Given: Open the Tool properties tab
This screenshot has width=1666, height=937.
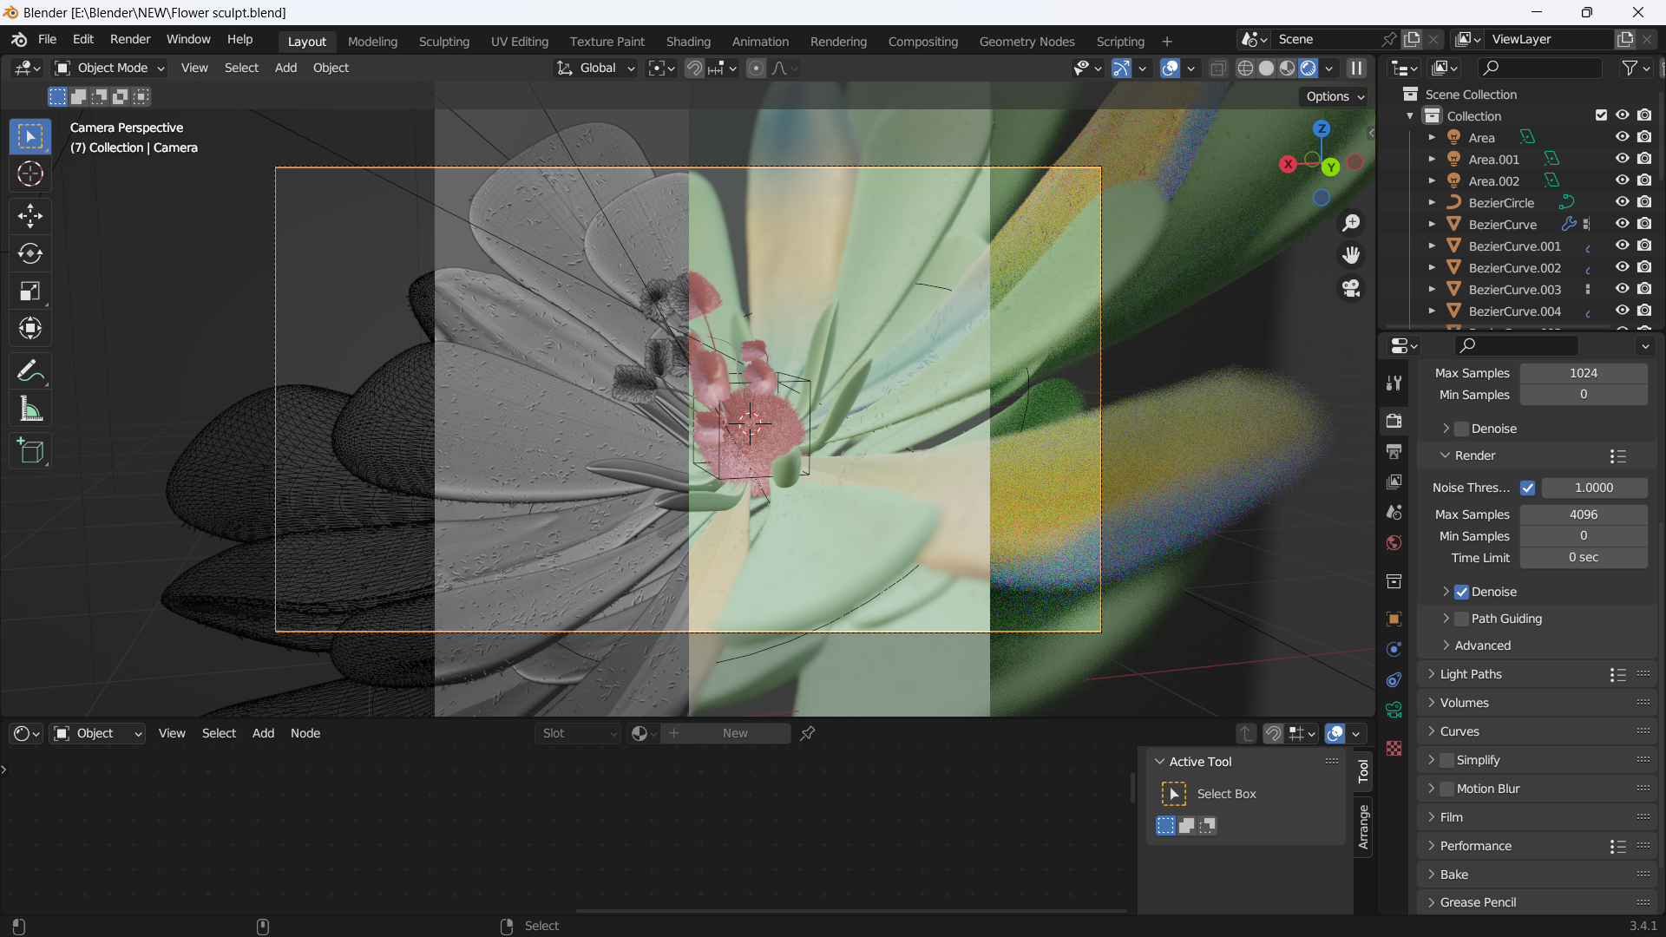Looking at the screenshot, I should [1394, 383].
